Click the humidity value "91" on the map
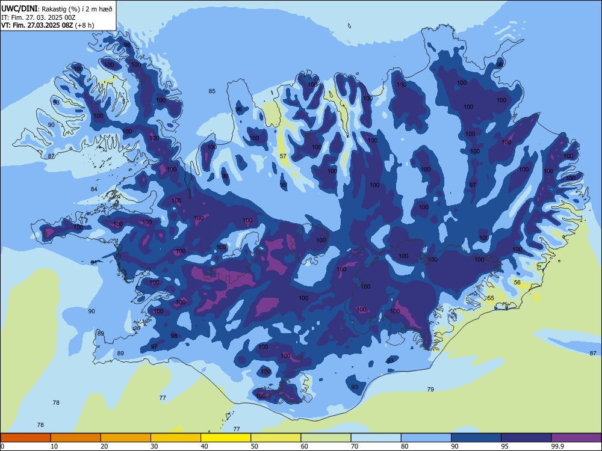Image resolution: width=602 pixels, height=451 pixels. point(94,263)
